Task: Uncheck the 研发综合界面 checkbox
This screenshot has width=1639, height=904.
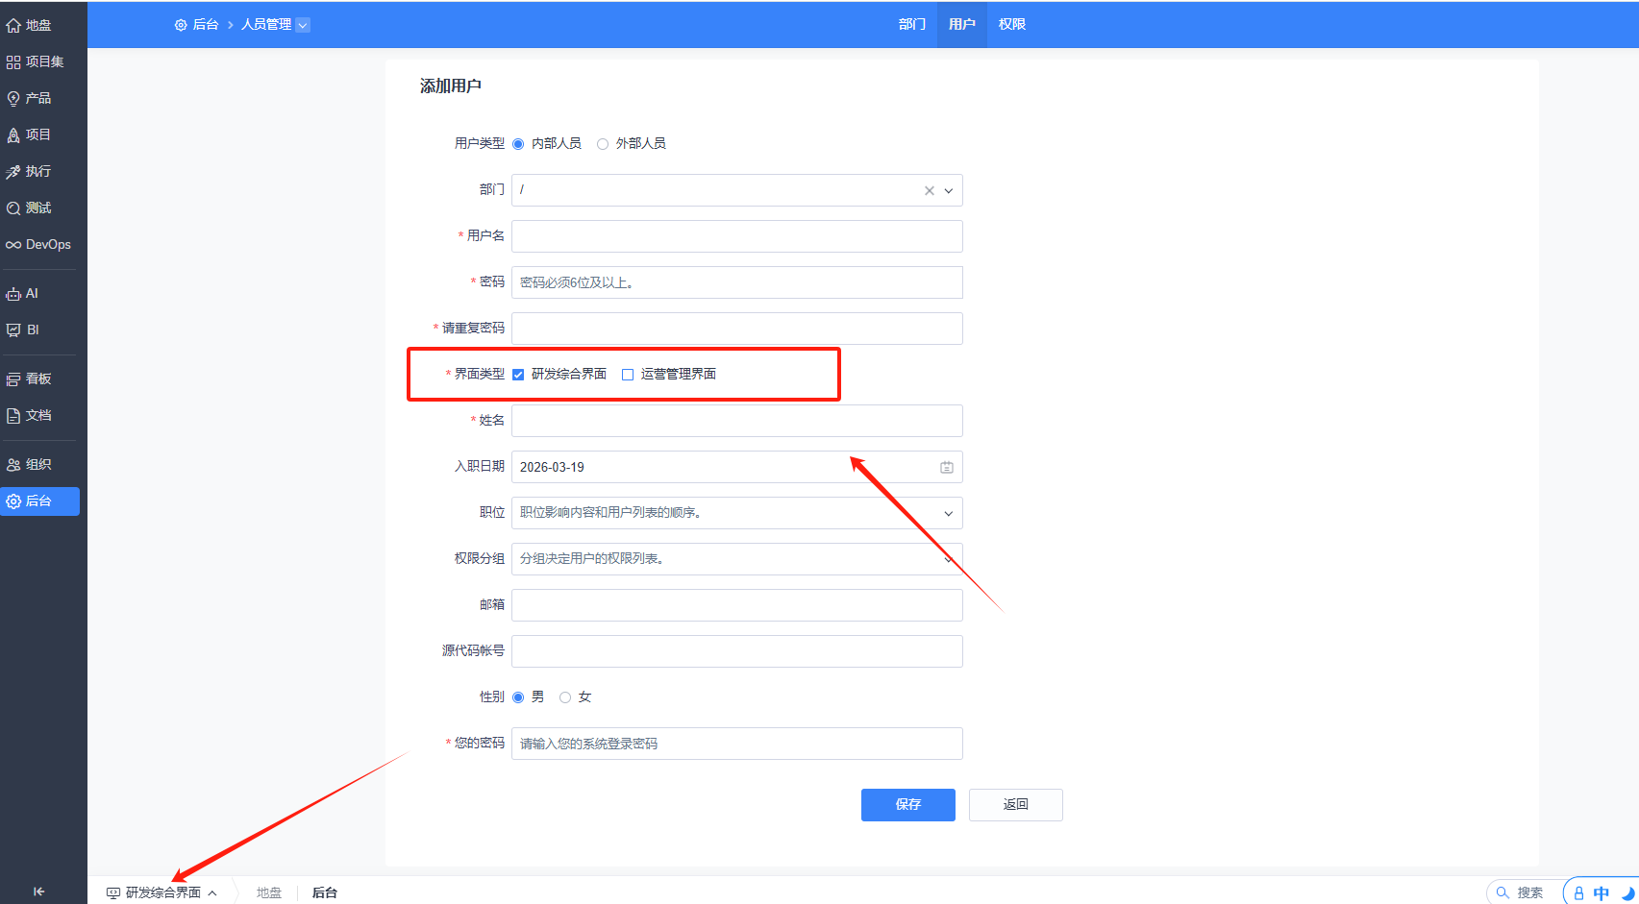Action: pos(518,375)
